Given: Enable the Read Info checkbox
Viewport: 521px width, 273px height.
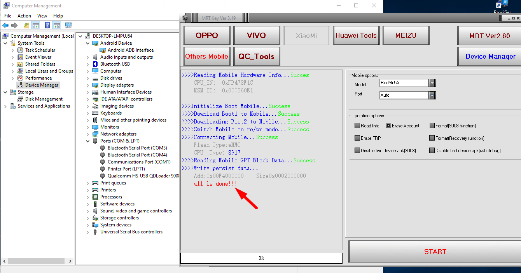Looking at the screenshot, I should pyautogui.click(x=357, y=126).
